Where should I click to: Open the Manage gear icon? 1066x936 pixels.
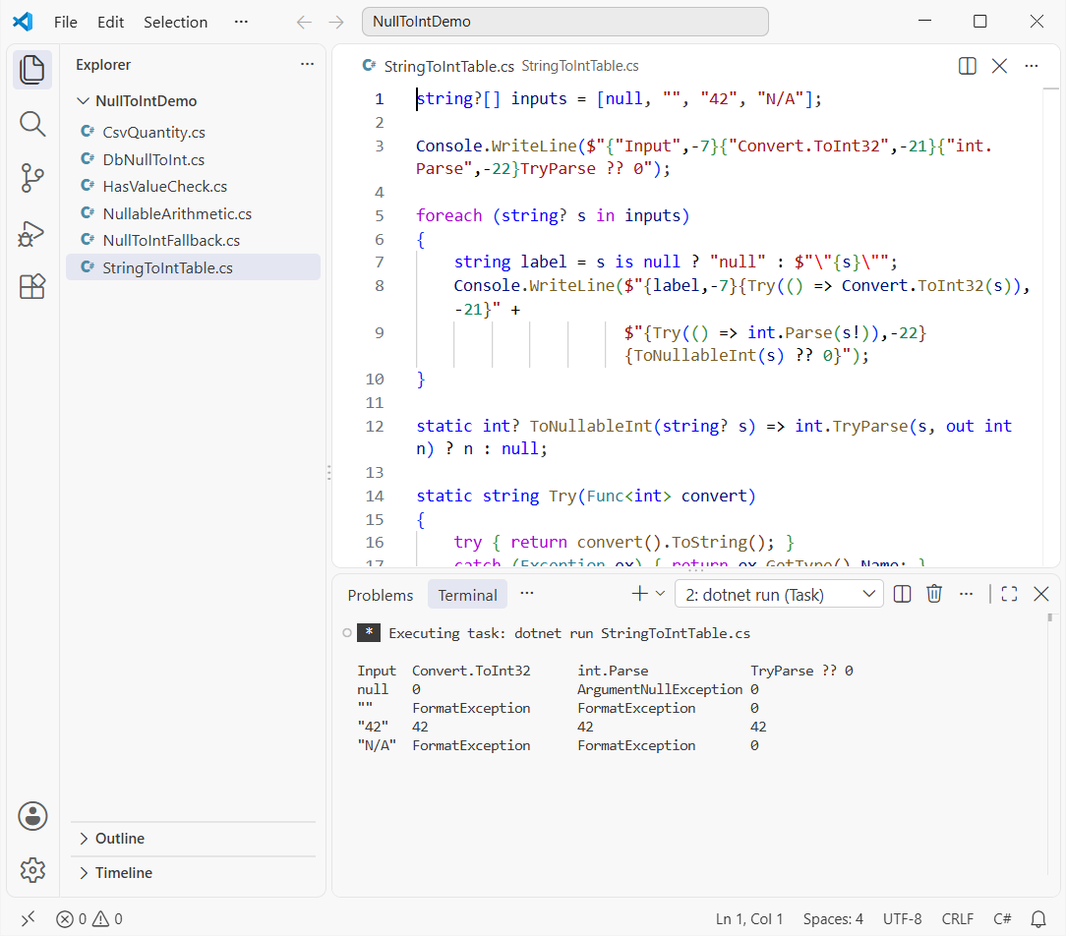pos(31,869)
